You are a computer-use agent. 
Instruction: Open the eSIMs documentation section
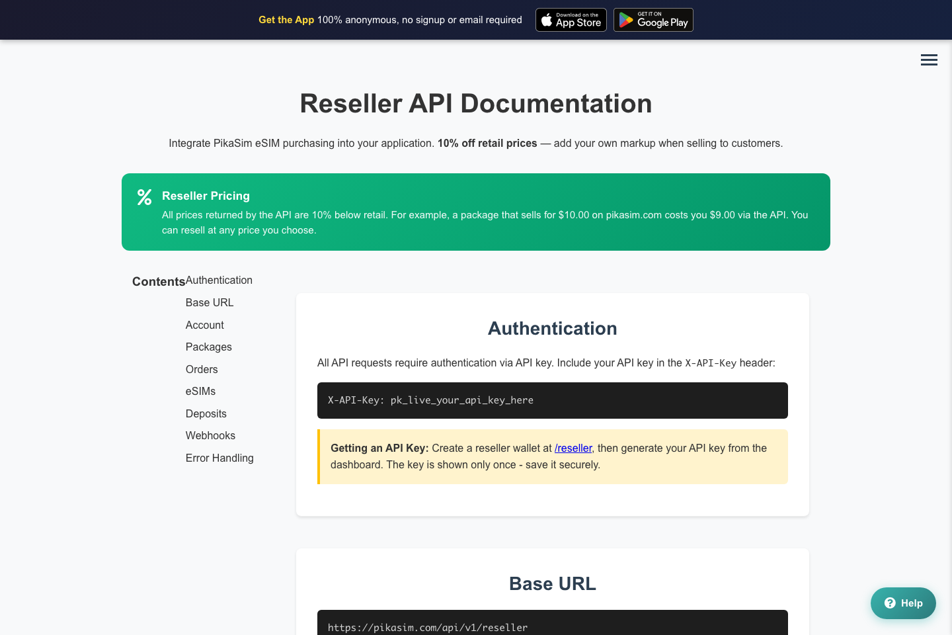pyautogui.click(x=200, y=391)
